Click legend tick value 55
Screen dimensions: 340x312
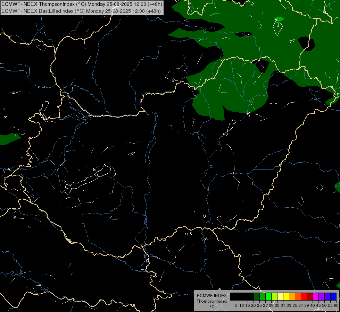[330, 305]
